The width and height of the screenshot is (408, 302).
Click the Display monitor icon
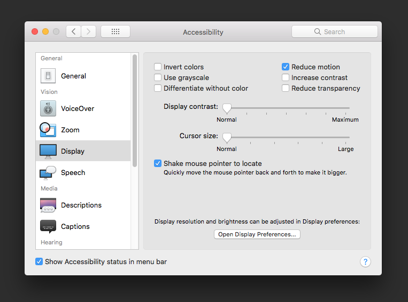click(x=48, y=151)
